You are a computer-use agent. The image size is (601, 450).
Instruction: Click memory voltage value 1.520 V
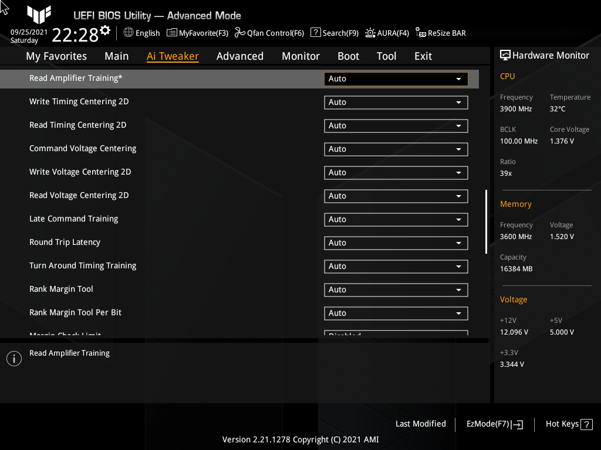tap(562, 237)
